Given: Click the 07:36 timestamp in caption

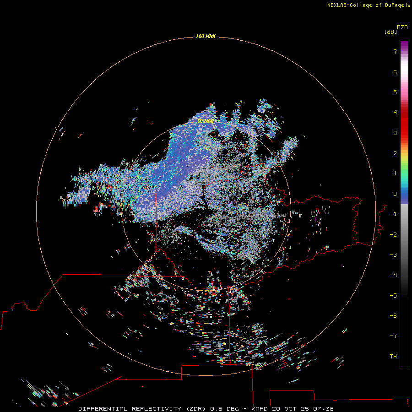Looking at the screenshot, I should pos(323,409).
